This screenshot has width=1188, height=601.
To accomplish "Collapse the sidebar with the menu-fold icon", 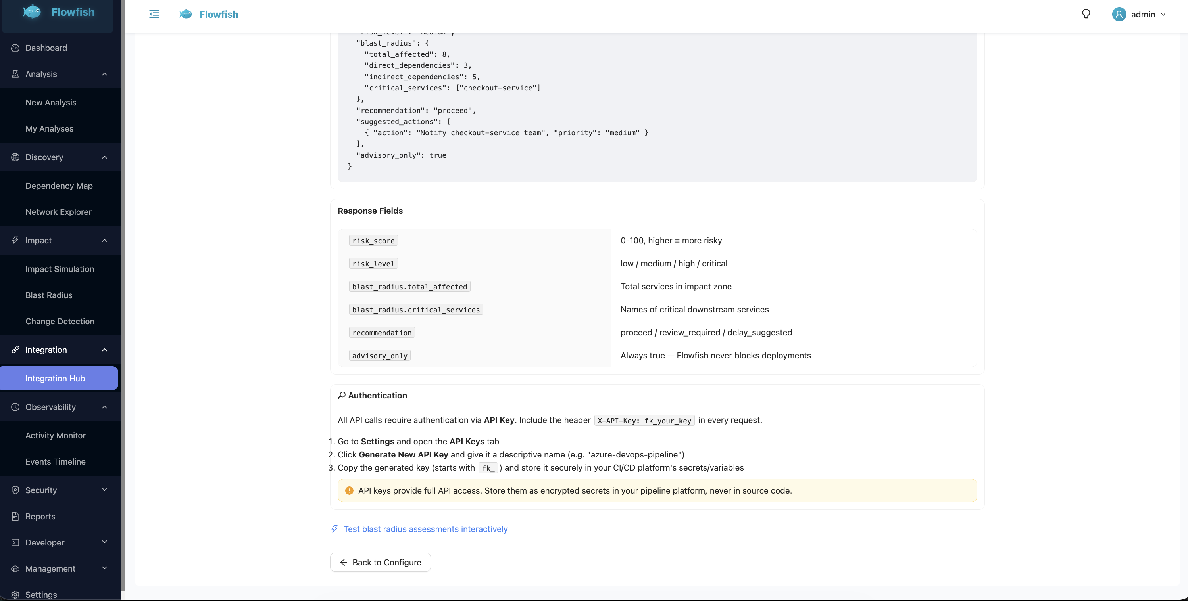I will point(154,14).
